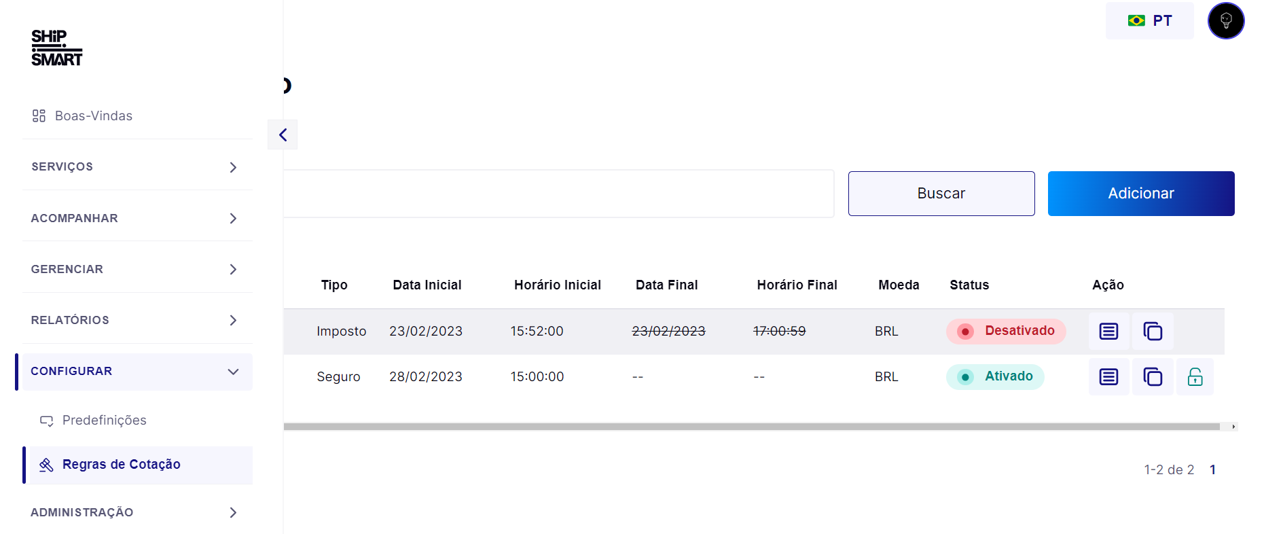Expand the Gerenciar menu section
This screenshot has width=1264, height=534.
[137, 269]
